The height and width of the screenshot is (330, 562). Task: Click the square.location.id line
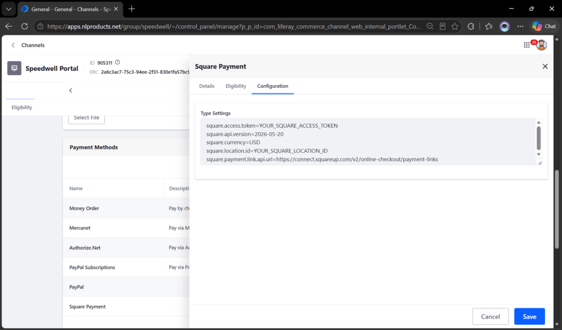[x=267, y=151]
